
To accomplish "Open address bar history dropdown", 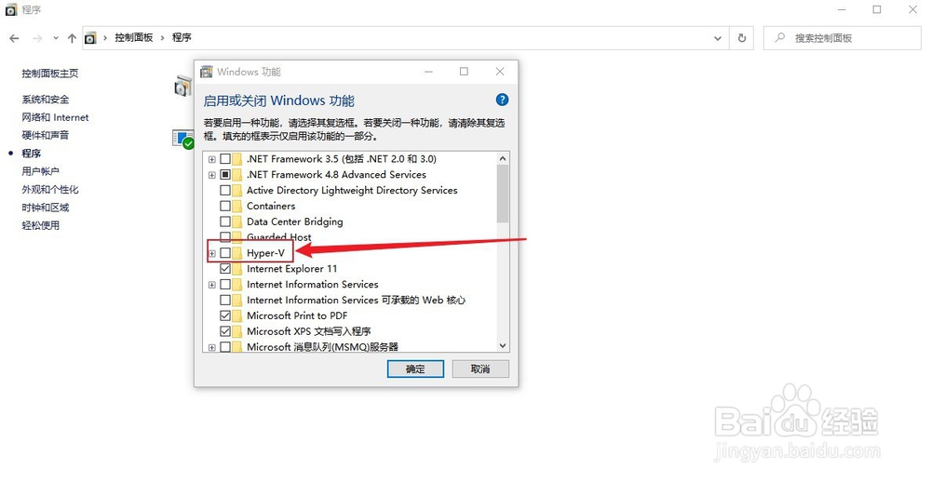I will [x=717, y=38].
